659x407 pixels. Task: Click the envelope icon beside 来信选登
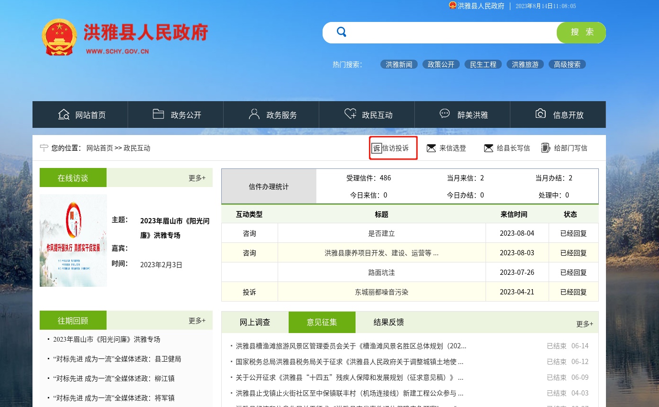point(431,148)
